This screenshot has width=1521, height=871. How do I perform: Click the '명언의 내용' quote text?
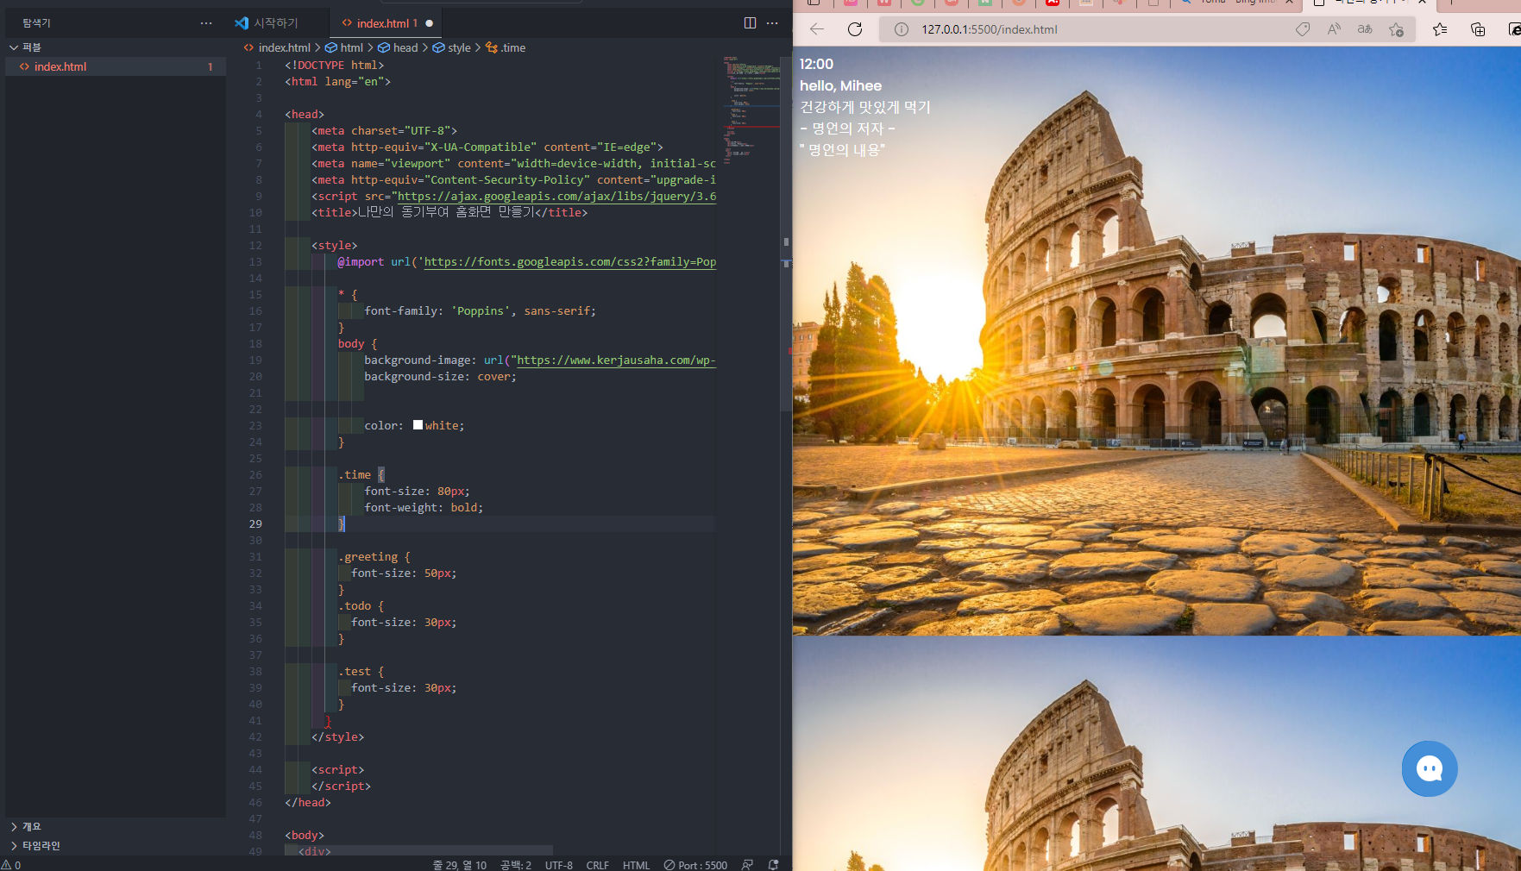[843, 150]
